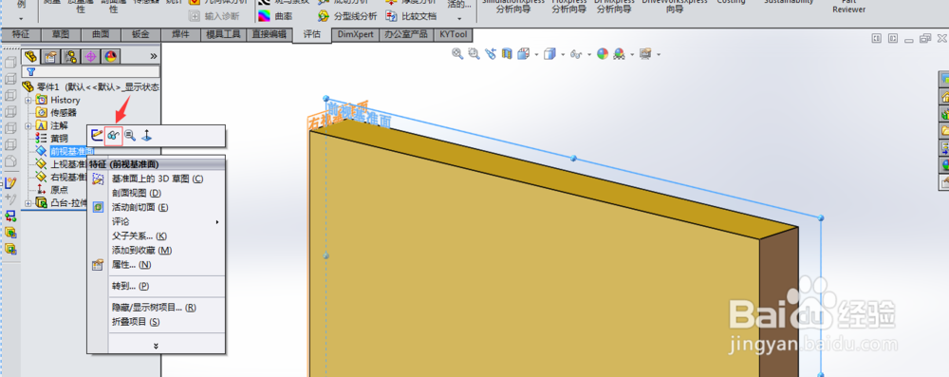
Task: Open the Apply Scene dropdown arrow
Action: [x=632, y=54]
